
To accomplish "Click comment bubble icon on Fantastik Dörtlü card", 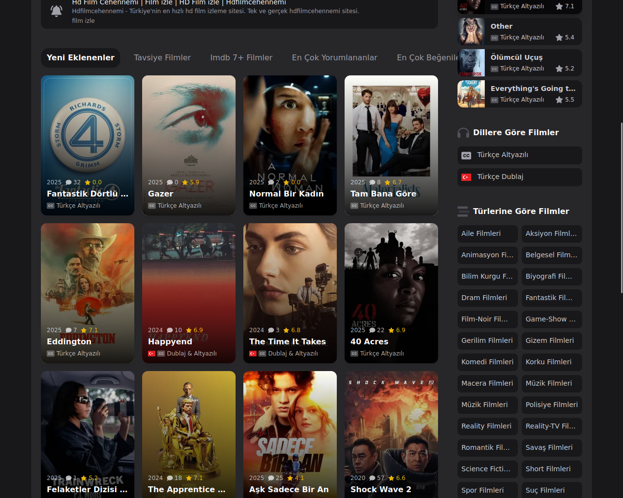I will [x=69, y=182].
